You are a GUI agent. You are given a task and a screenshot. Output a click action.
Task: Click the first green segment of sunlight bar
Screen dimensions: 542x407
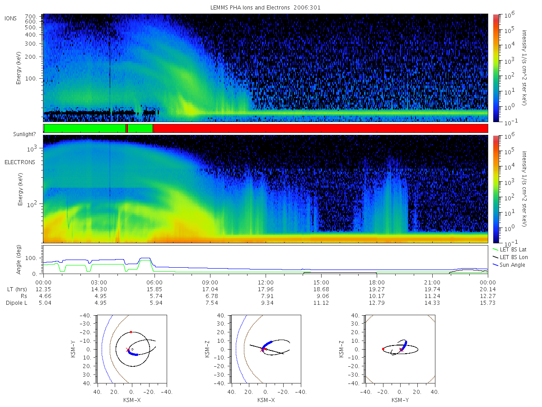(x=85, y=128)
